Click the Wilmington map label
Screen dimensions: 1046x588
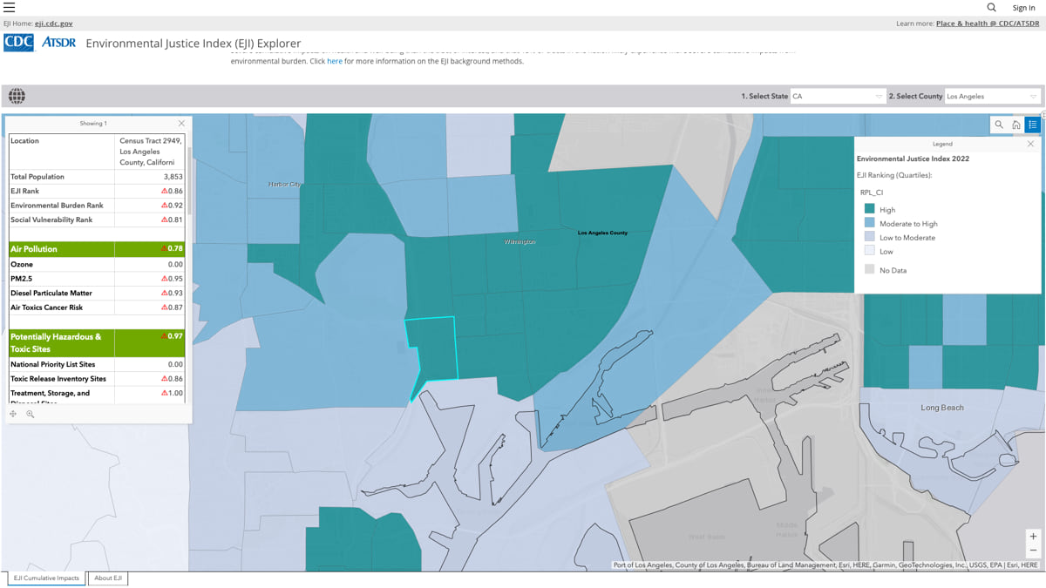point(520,241)
